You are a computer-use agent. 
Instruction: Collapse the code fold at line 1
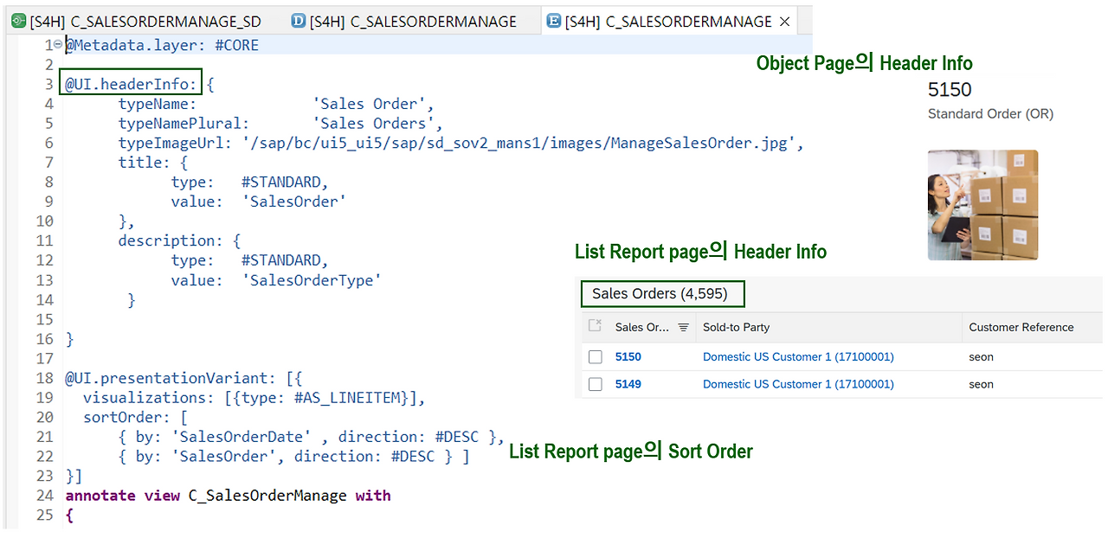58,45
